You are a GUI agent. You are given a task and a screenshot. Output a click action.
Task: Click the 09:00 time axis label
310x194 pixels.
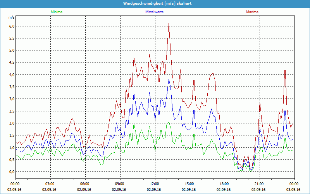tap(119, 184)
